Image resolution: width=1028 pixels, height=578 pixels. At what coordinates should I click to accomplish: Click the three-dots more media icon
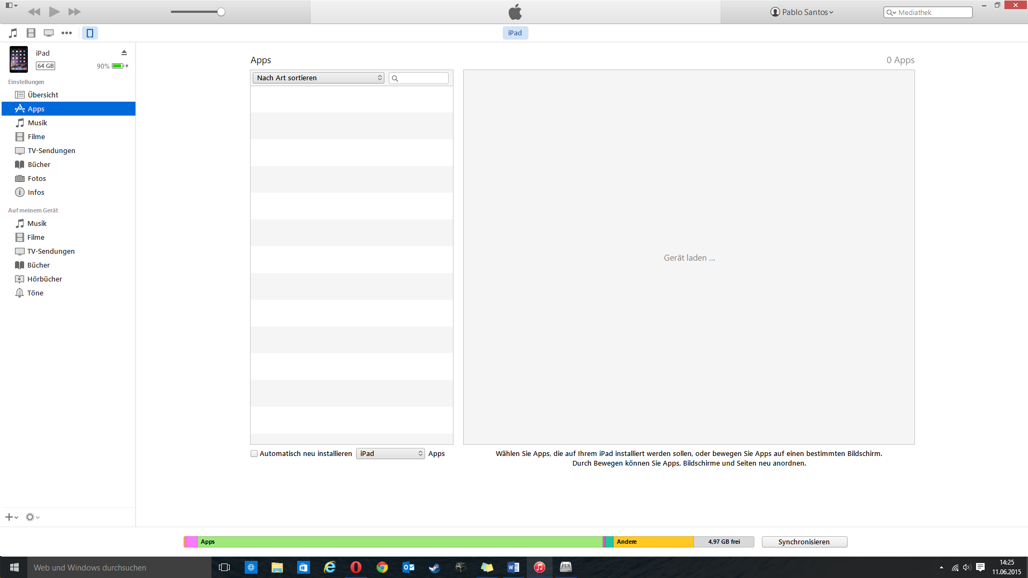tap(66, 33)
